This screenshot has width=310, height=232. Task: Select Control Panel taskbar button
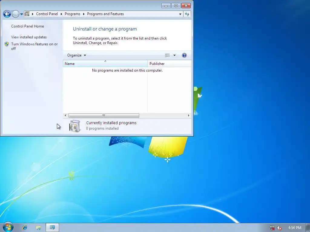coord(52,228)
